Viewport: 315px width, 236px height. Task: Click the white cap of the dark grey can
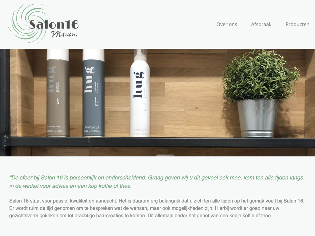click(94, 54)
